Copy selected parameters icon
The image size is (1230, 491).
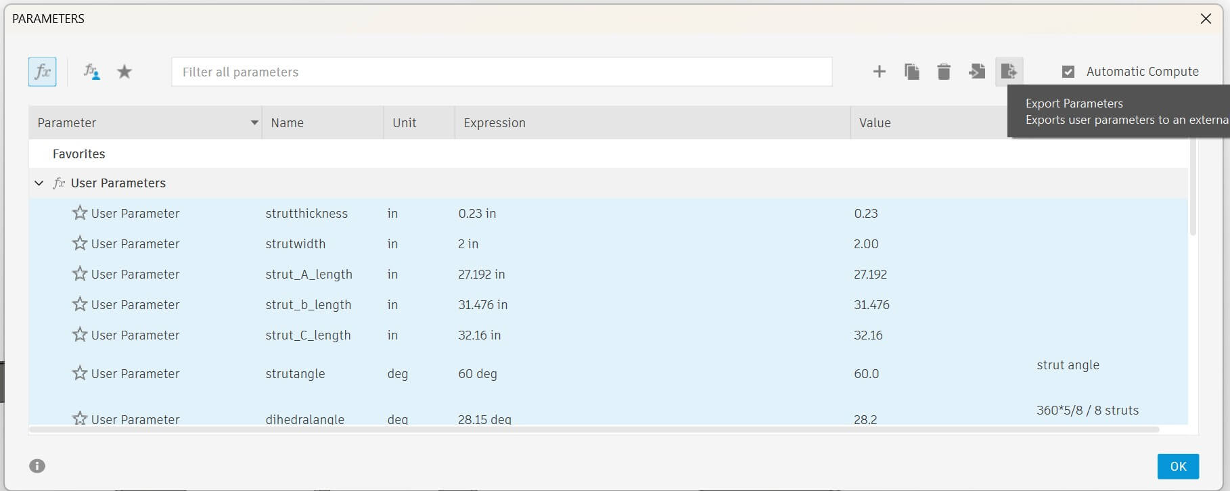pyautogui.click(x=911, y=71)
